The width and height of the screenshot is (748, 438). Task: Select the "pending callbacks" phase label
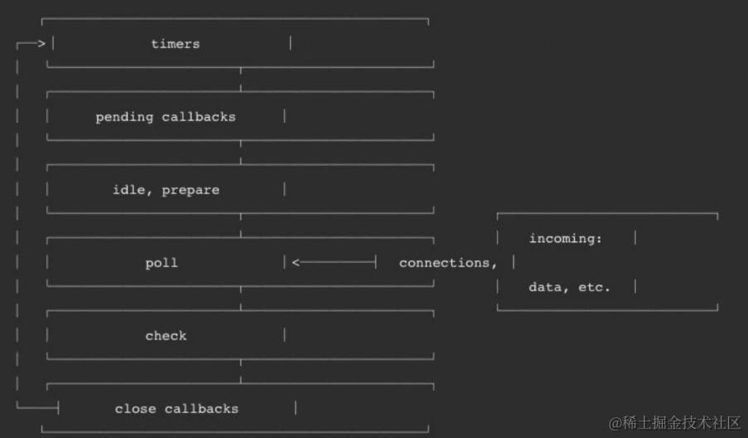coord(165,117)
